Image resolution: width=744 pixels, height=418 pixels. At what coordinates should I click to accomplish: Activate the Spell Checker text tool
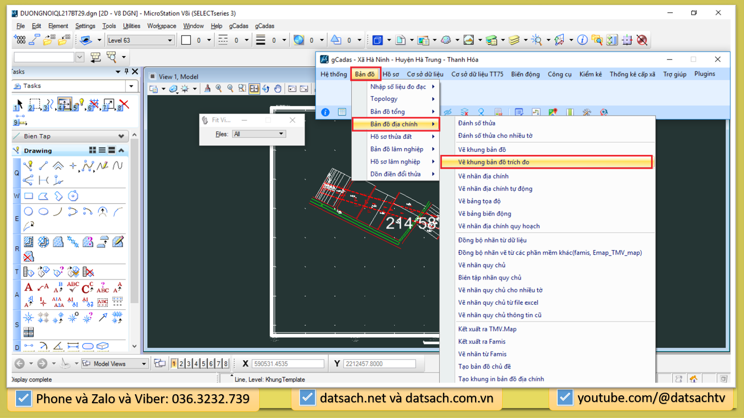click(73, 287)
